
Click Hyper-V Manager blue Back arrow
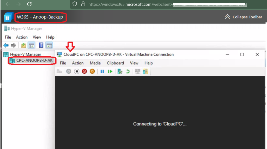(x=6, y=45)
